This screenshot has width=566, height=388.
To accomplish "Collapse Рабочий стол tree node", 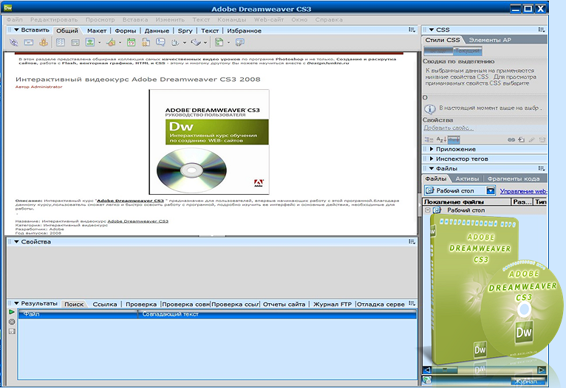I will pyautogui.click(x=427, y=210).
